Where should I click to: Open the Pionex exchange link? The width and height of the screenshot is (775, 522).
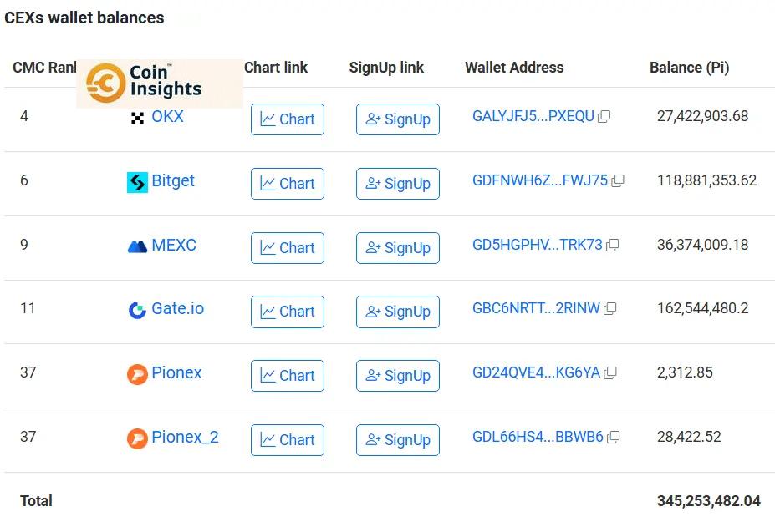point(176,372)
